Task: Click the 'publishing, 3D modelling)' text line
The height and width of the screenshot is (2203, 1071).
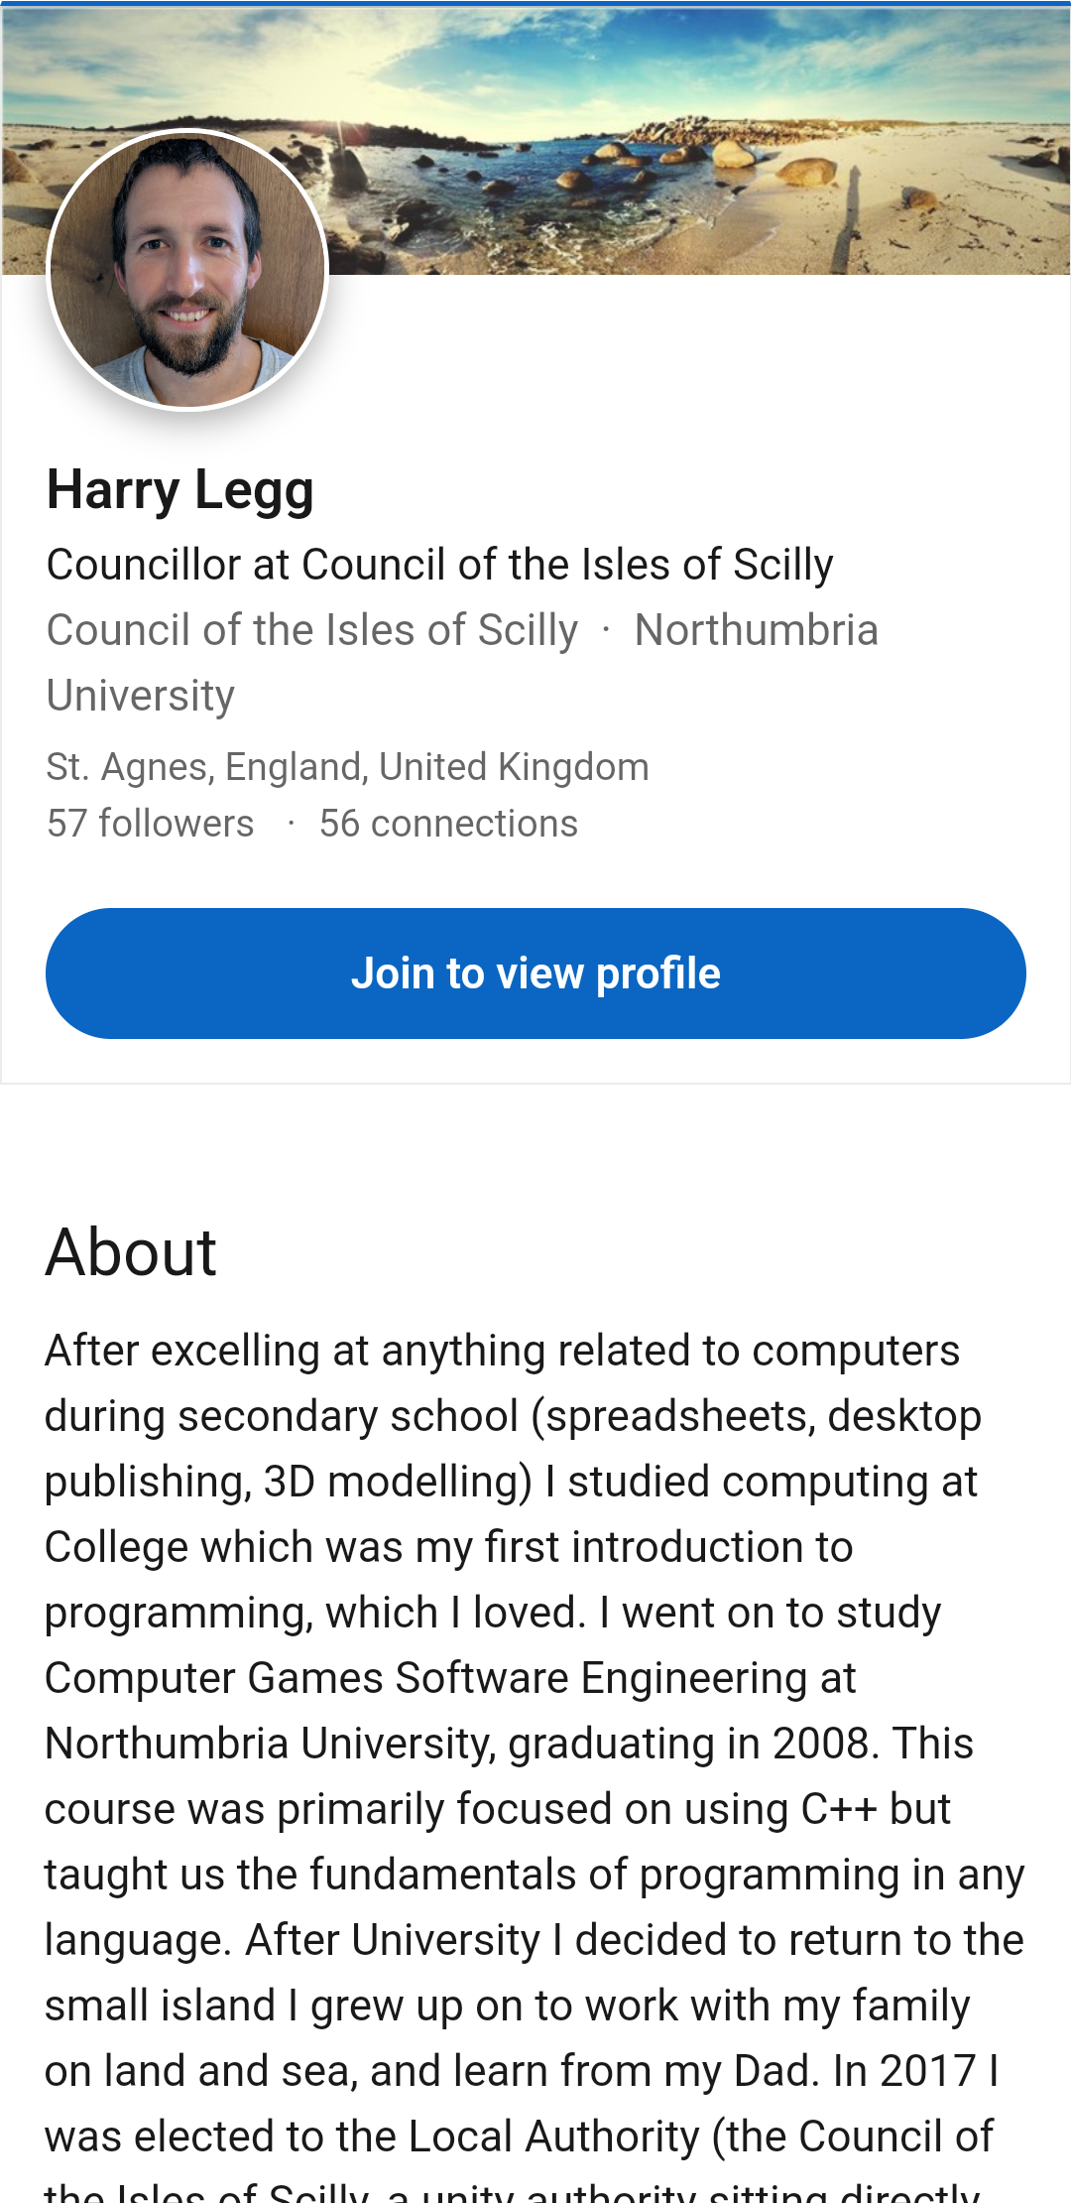Action: click(x=511, y=1482)
